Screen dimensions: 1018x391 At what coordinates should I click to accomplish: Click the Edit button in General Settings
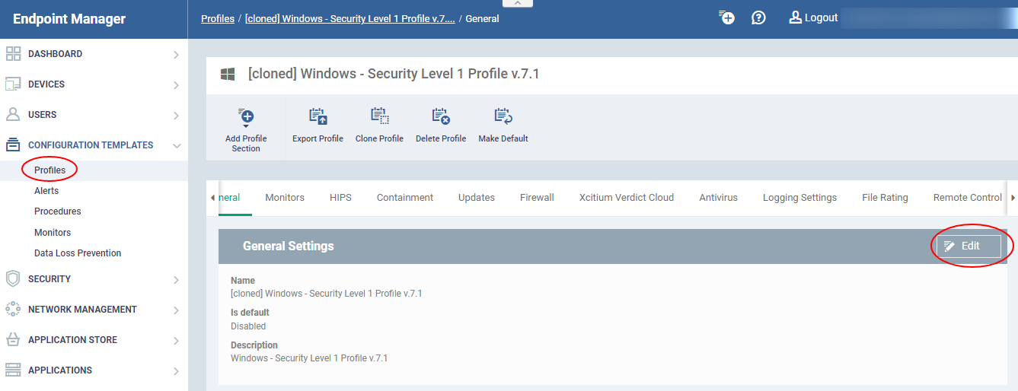(x=969, y=246)
